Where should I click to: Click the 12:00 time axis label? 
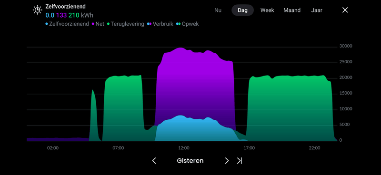pyautogui.click(x=184, y=148)
